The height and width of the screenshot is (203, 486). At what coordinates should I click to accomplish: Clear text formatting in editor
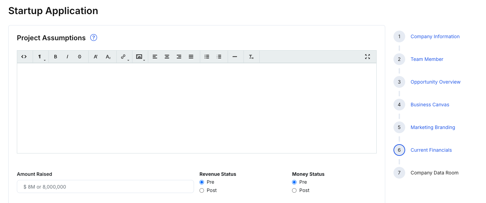(x=251, y=57)
